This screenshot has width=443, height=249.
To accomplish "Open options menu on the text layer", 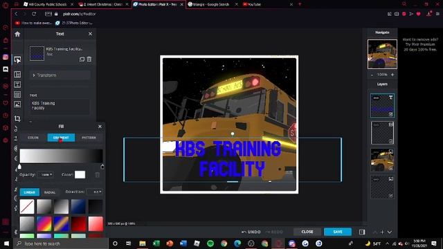I will pos(376,98).
